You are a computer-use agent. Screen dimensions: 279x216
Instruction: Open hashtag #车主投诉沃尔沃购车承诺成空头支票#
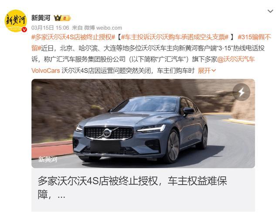(x=175, y=37)
